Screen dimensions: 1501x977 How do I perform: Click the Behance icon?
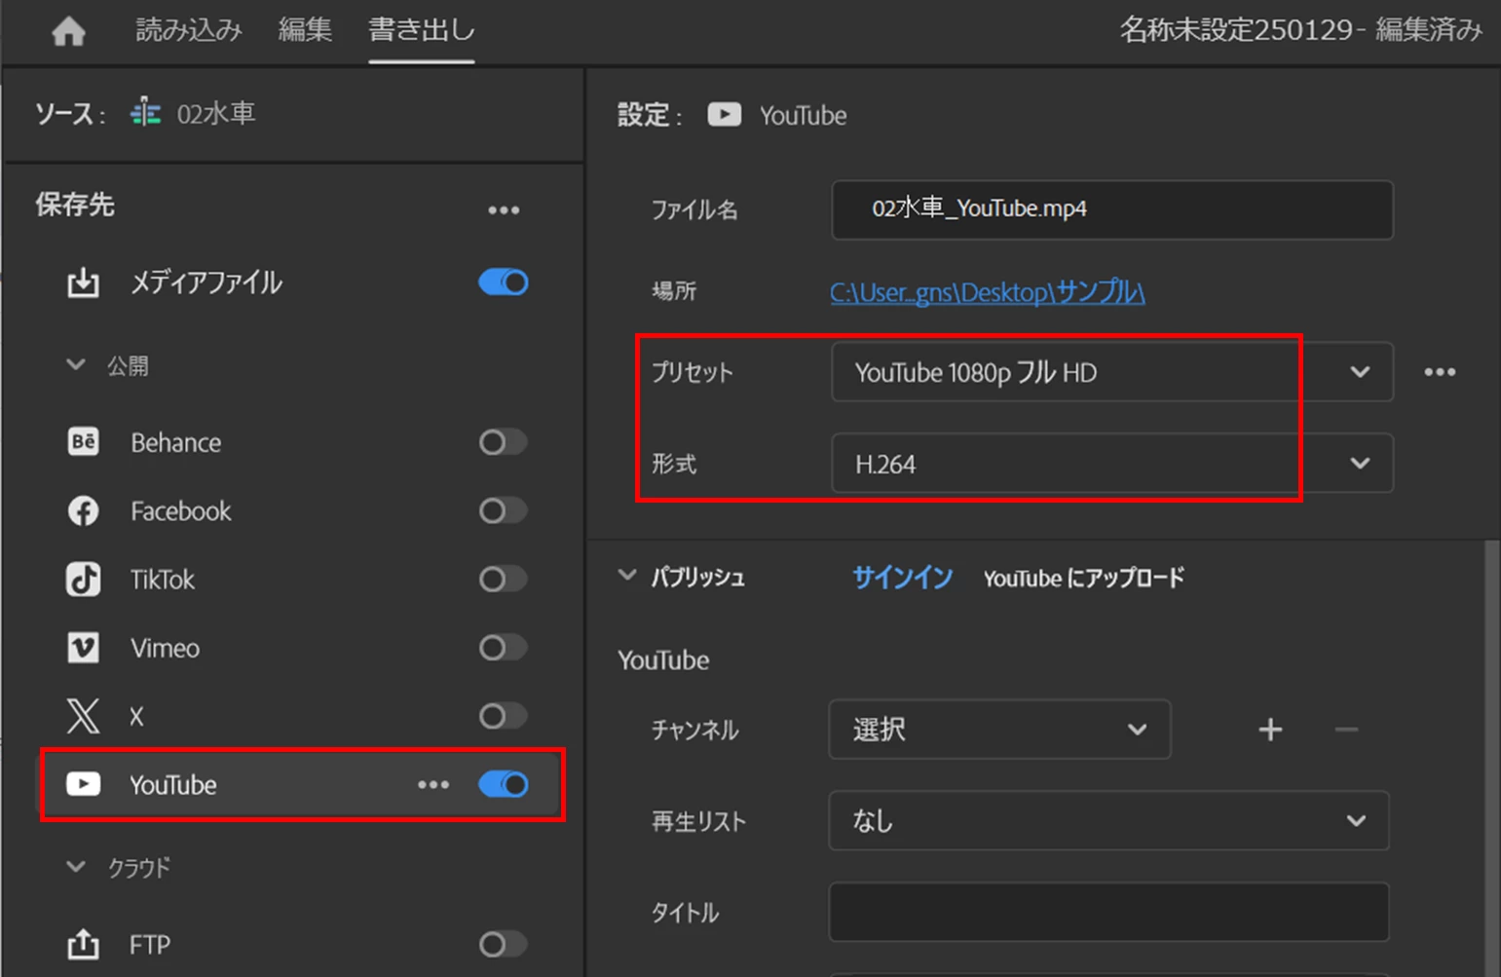click(83, 442)
